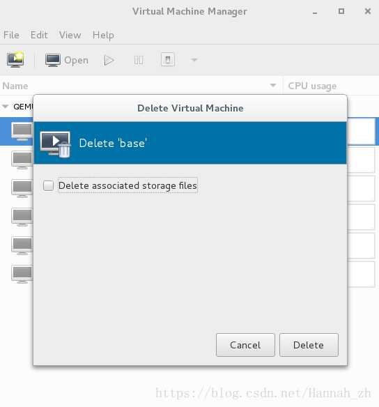
Task: Open the Help menu
Action: tap(103, 35)
